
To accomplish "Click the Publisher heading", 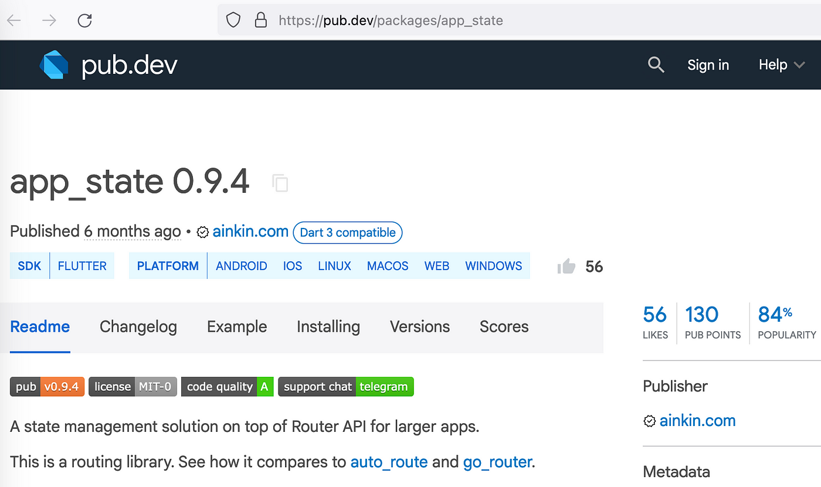I will tap(675, 386).
